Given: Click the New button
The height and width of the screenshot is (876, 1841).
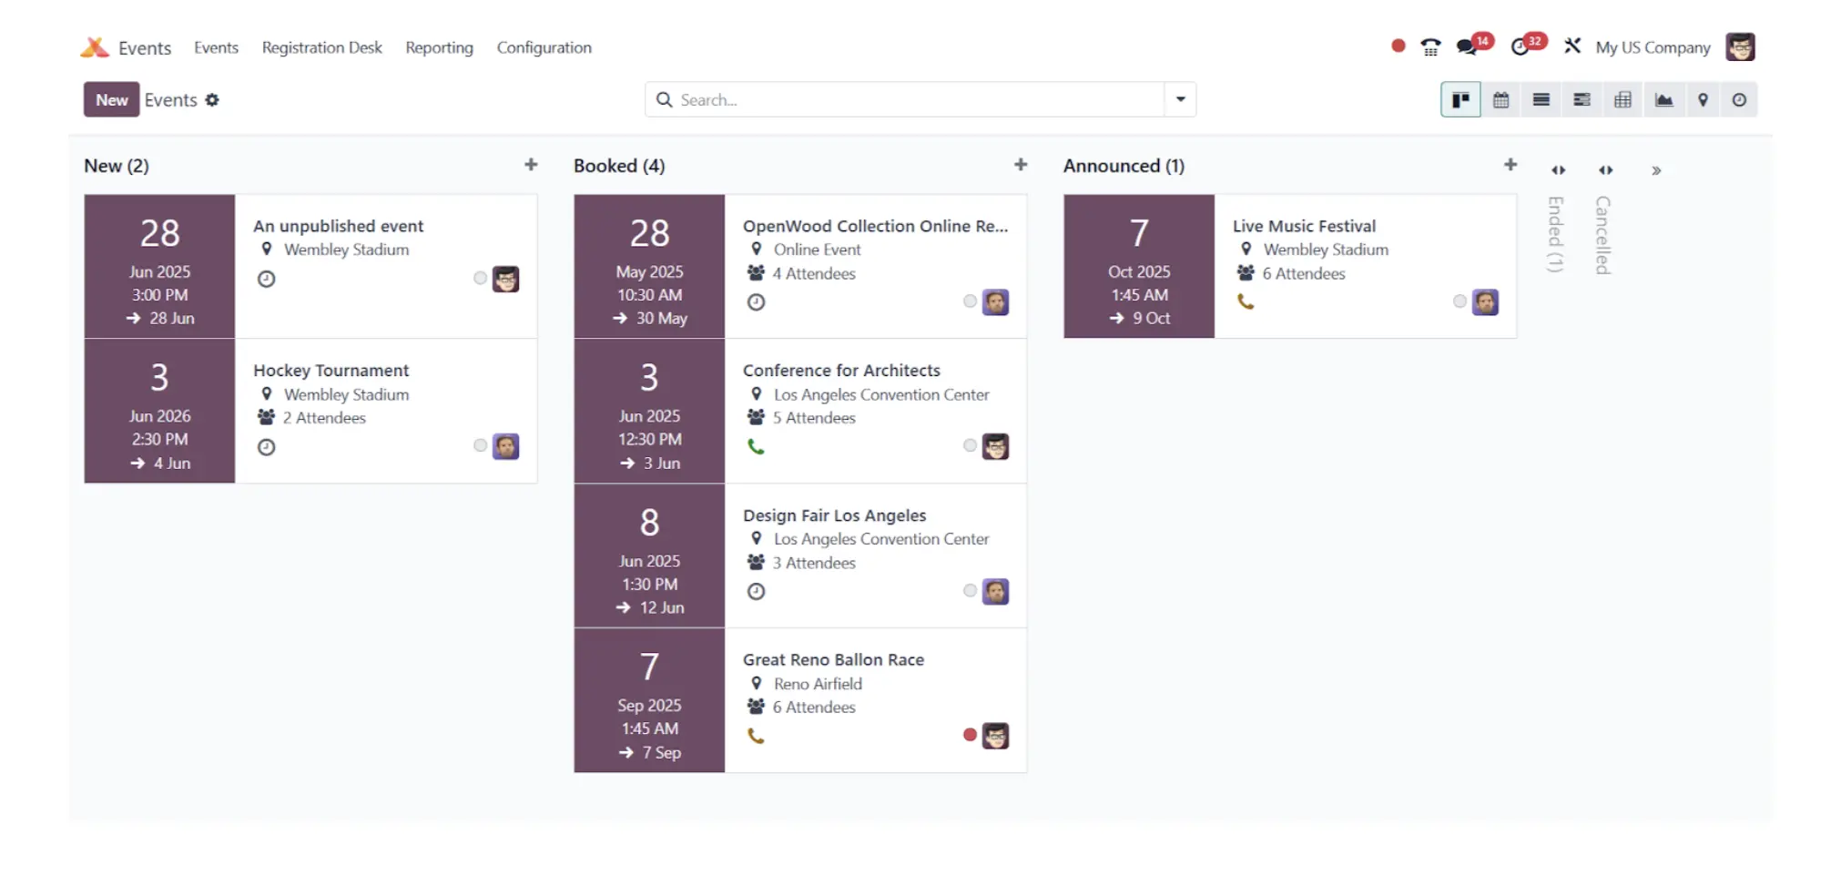Looking at the screenshot, I should pos(112,100).
